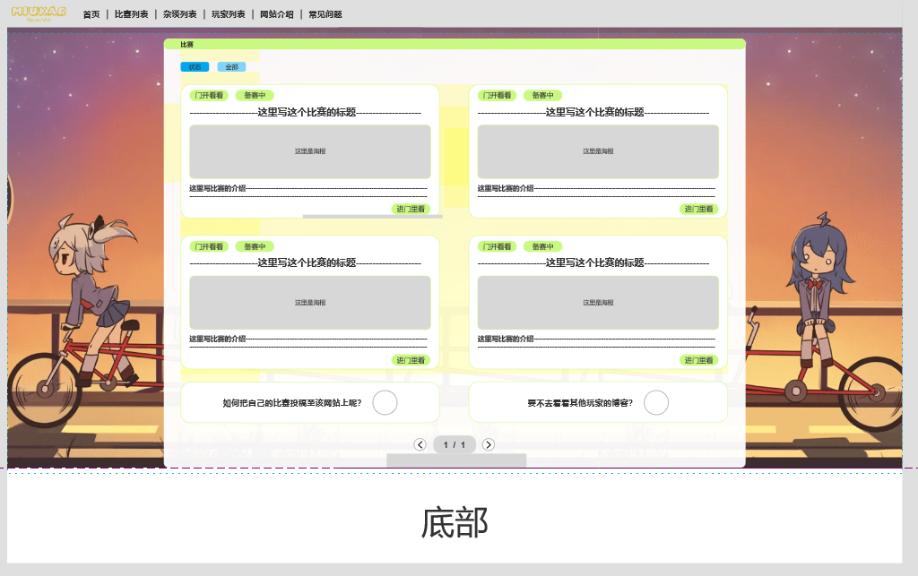Open the poster thumbnail on the bottom-left card
The height and width of the screenshot is (576, 918).
(x=310, y=303)
